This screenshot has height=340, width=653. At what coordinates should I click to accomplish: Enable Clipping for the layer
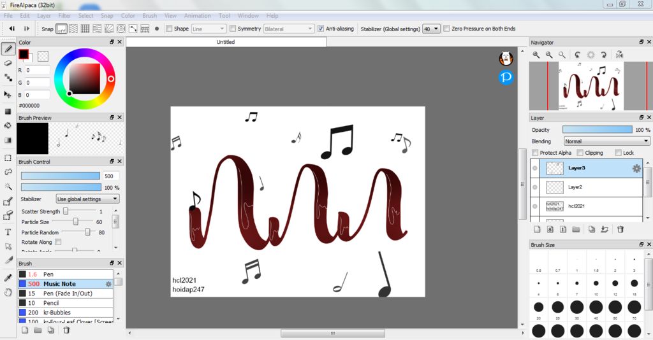[x=580, y=153]
